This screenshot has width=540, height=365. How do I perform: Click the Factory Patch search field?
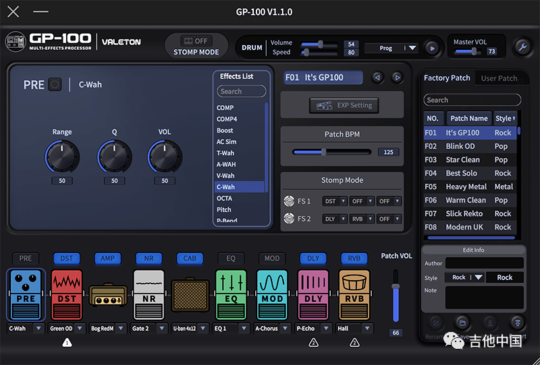[x=472, y=100]
